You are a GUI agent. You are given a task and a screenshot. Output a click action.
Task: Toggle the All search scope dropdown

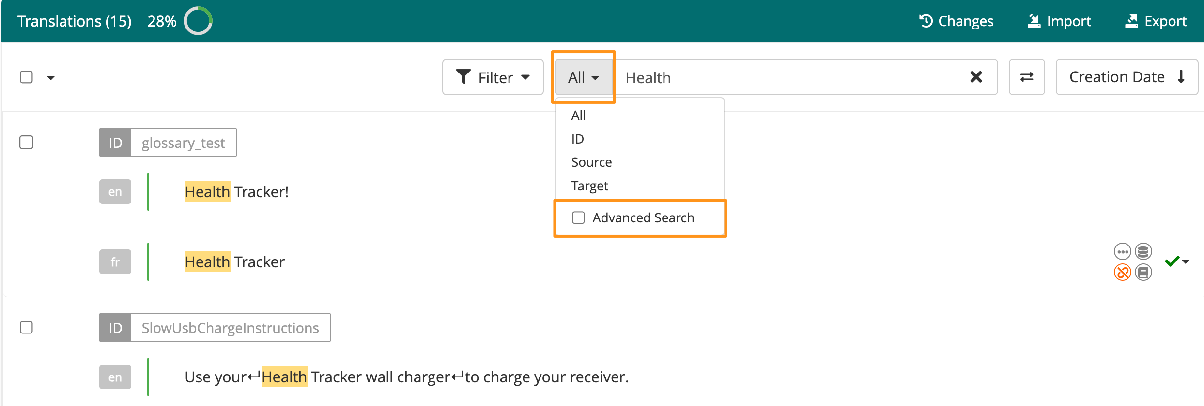point(584,77)
